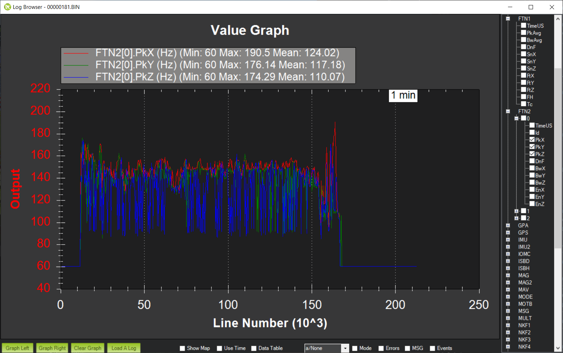563x353 pixels.
Task: Click the Log Browser app icon in title bar
Action: [x=7, y=7]
